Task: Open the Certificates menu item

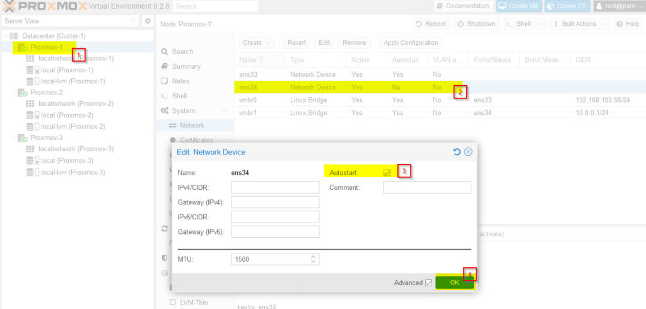Action: pos(196,140)
